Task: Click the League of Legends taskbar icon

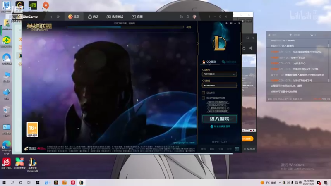Action: [81, 183]
